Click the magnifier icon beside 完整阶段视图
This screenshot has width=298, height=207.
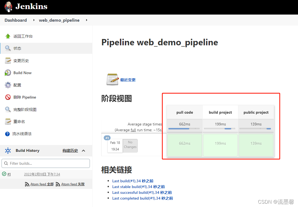click(x=8, y=110)
